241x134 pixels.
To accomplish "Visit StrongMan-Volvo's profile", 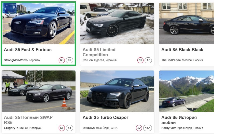I will [x=16, y=60].
